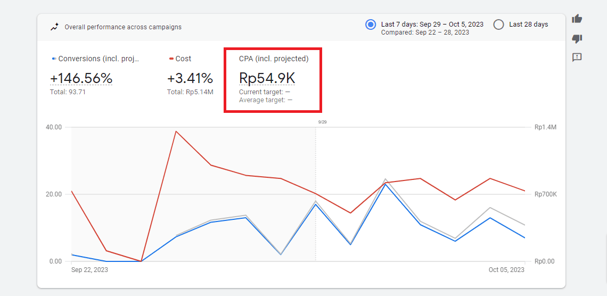Click the 9/29 marker on the chart
Viewport: 607px width, 296px height.
click(x=323, y=122)
